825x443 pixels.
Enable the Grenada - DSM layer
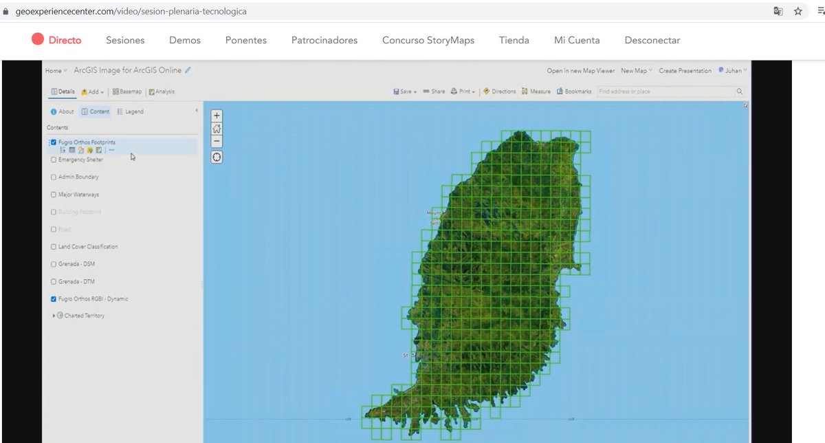pyautogui.click(x=54, y=264)
